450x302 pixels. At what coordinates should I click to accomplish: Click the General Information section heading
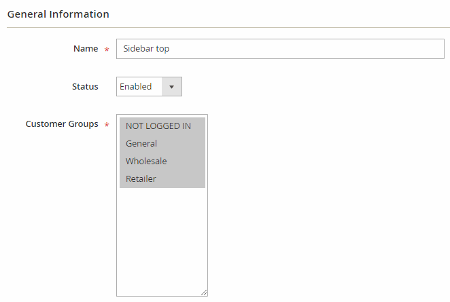coord(58,14)
